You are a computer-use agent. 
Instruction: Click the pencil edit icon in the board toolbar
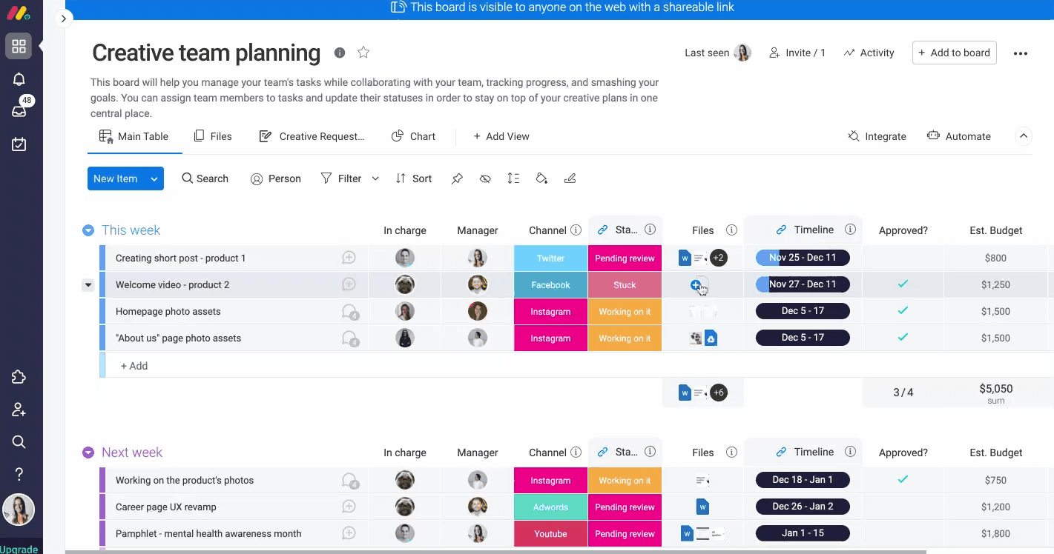coord(570,178)
